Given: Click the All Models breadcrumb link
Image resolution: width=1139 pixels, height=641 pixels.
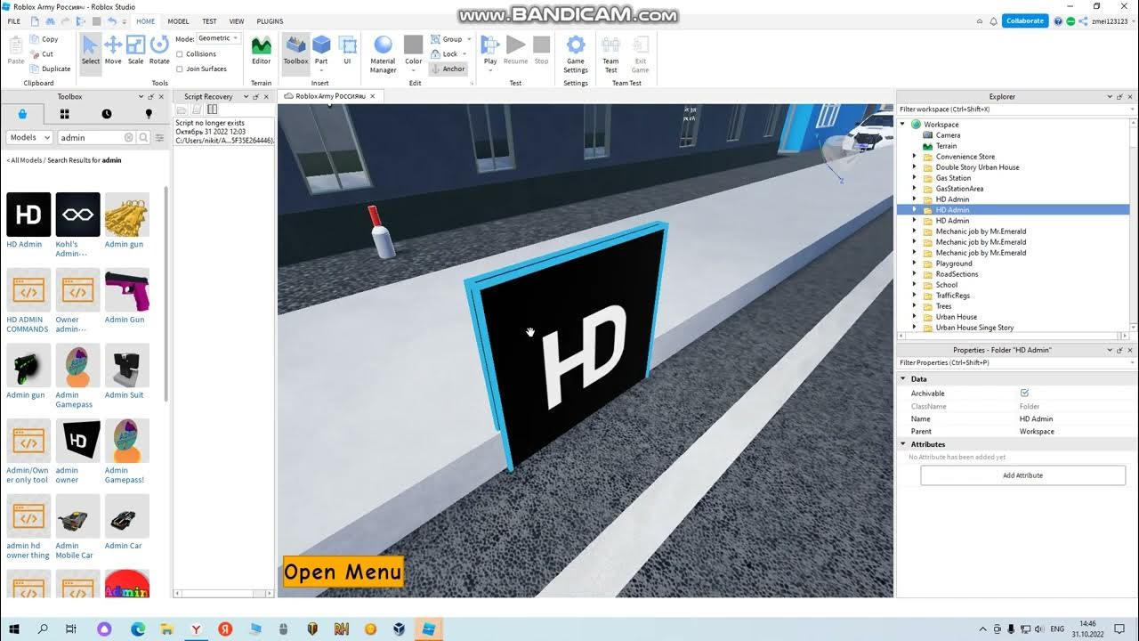Looking at the screenshot, I should pos(26,160).
